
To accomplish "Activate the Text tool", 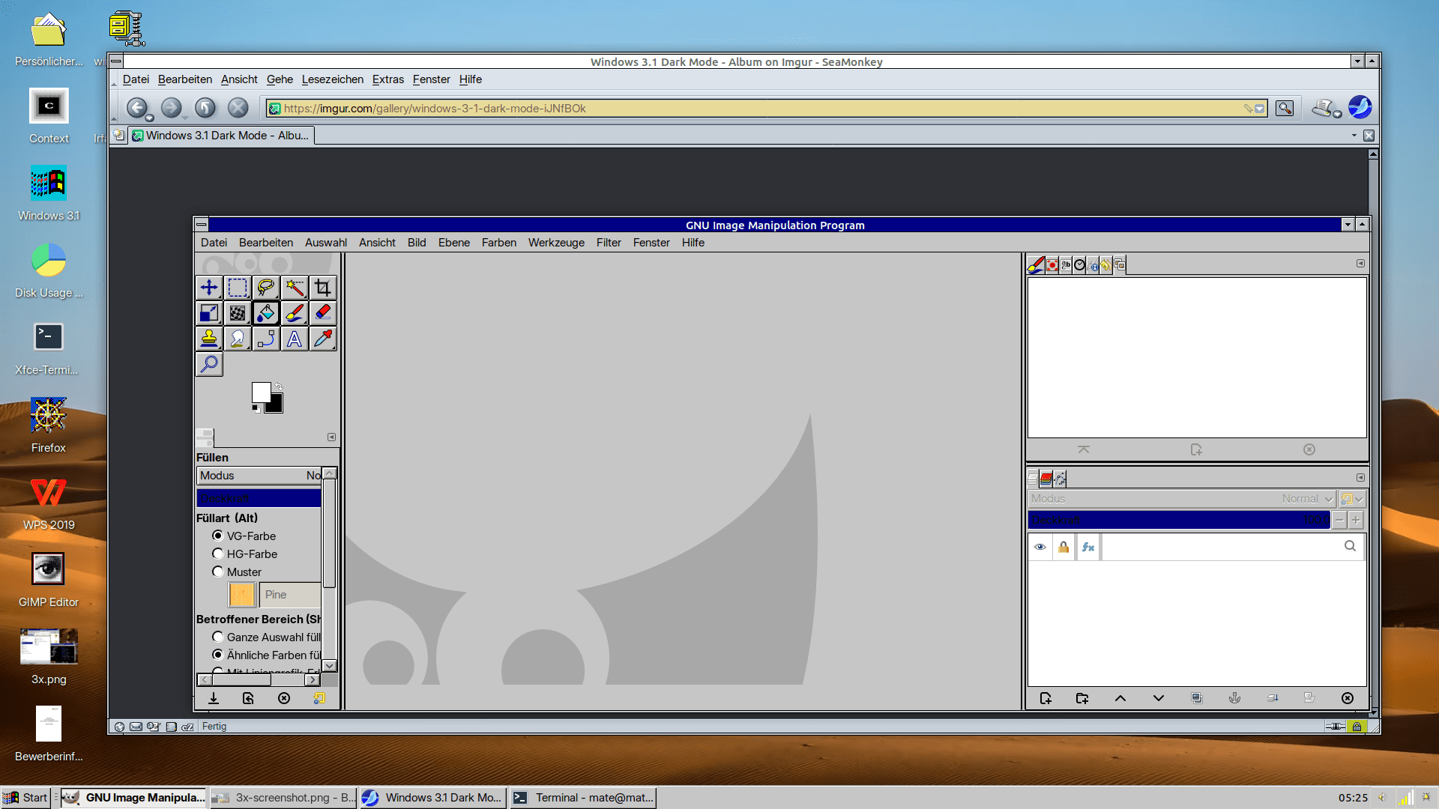I will click(x=295, y=339).
